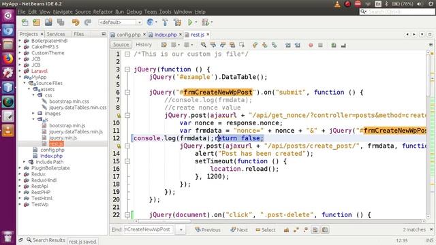
Task: Click the Shift Line Right icon
Action: coord(297,45)
